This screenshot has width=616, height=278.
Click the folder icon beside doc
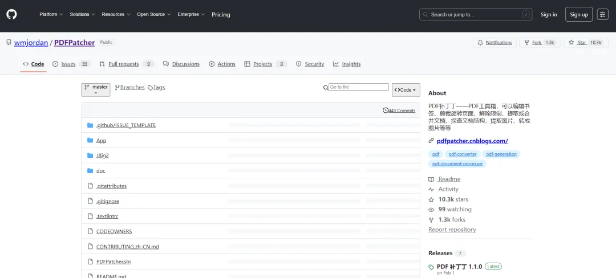(90, 170)
